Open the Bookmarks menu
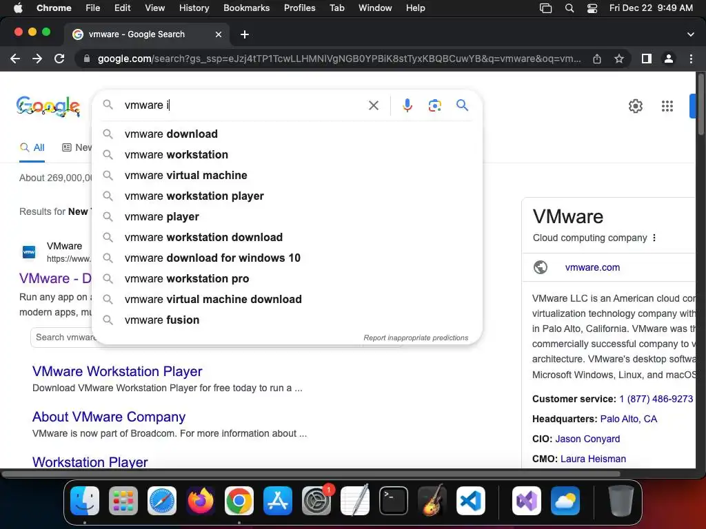Image resolution: width=706 pixels, height=529 pixels. (246, 8)
